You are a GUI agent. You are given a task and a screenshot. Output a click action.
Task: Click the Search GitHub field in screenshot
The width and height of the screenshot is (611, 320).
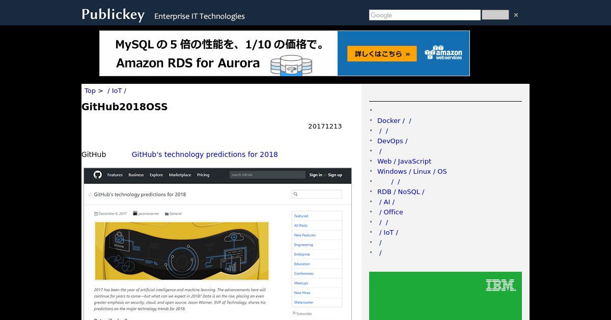pos(267,175)
